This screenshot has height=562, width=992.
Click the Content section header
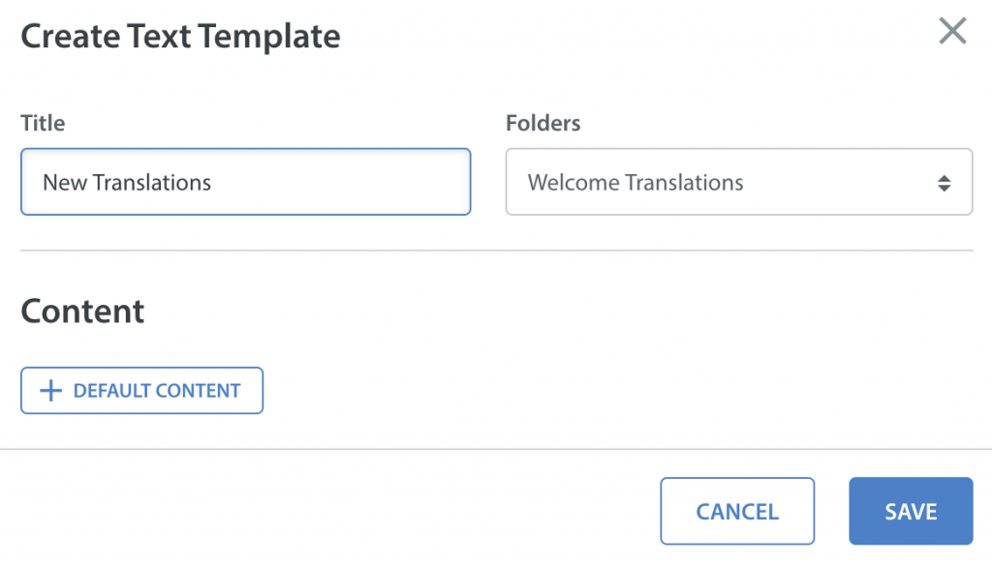(x=82, y=311)
